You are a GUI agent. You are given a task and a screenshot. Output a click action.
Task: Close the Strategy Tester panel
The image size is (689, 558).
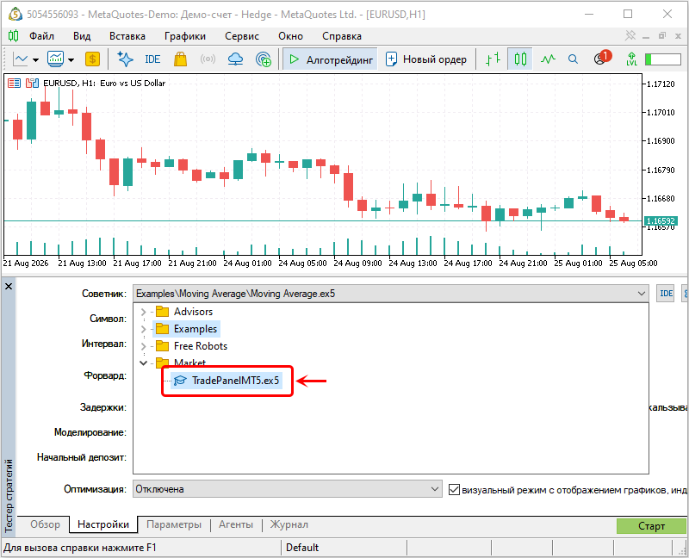9,287
